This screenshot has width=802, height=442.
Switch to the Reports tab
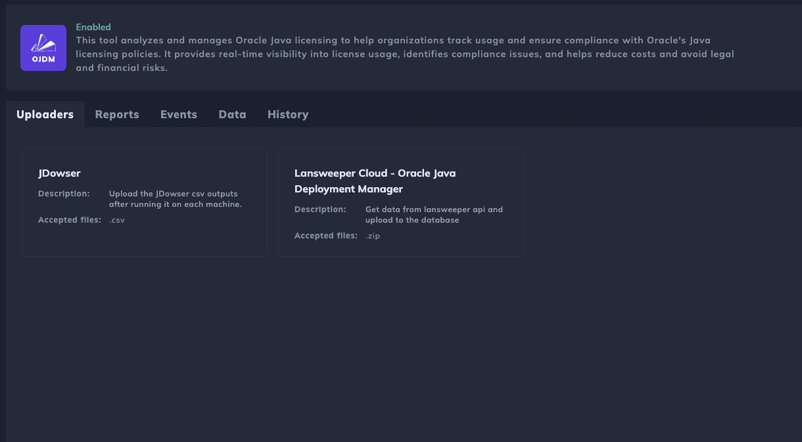click(117, 114)
